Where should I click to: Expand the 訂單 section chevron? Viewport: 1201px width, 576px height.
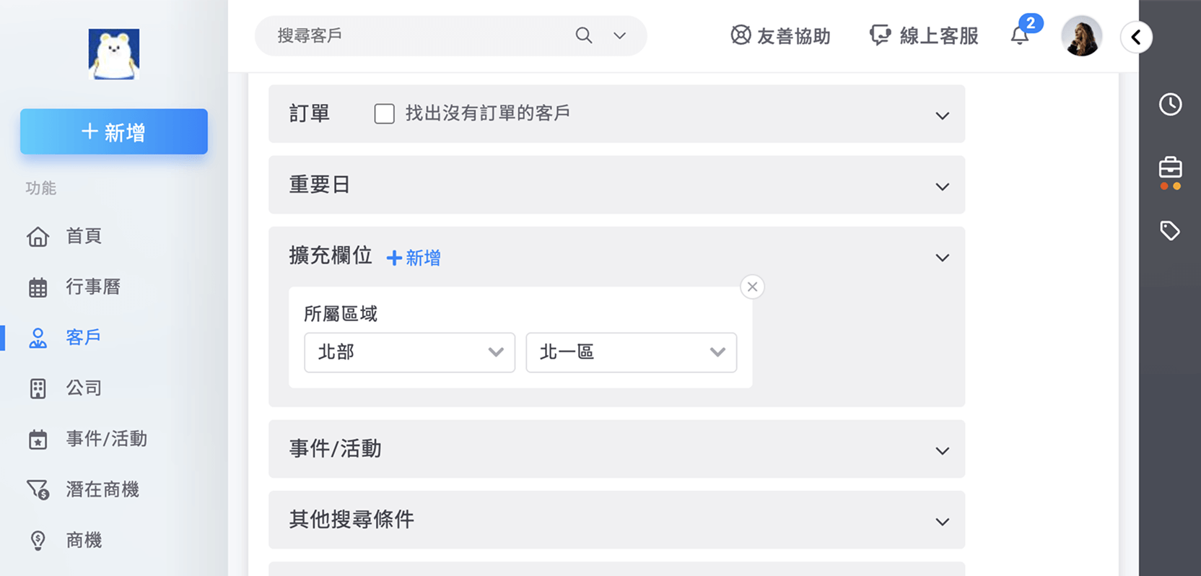click(943, 115)
